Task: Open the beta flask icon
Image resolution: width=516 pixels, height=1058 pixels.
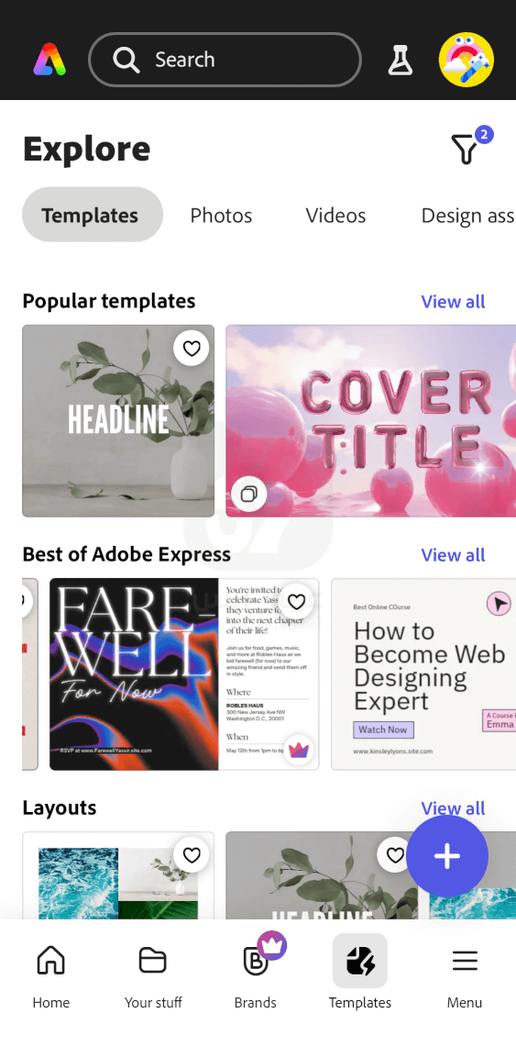Action: tap(401, 60)
